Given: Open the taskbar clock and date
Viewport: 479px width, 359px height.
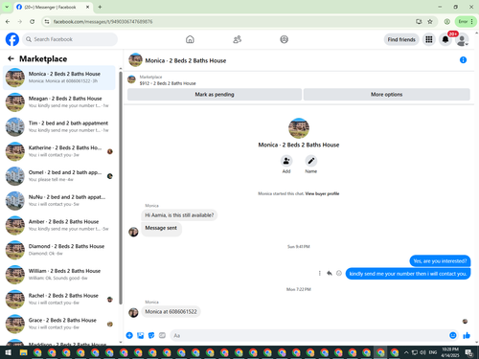Looking at the screenshot, I should pyautogui.click(x=450, y=352).
